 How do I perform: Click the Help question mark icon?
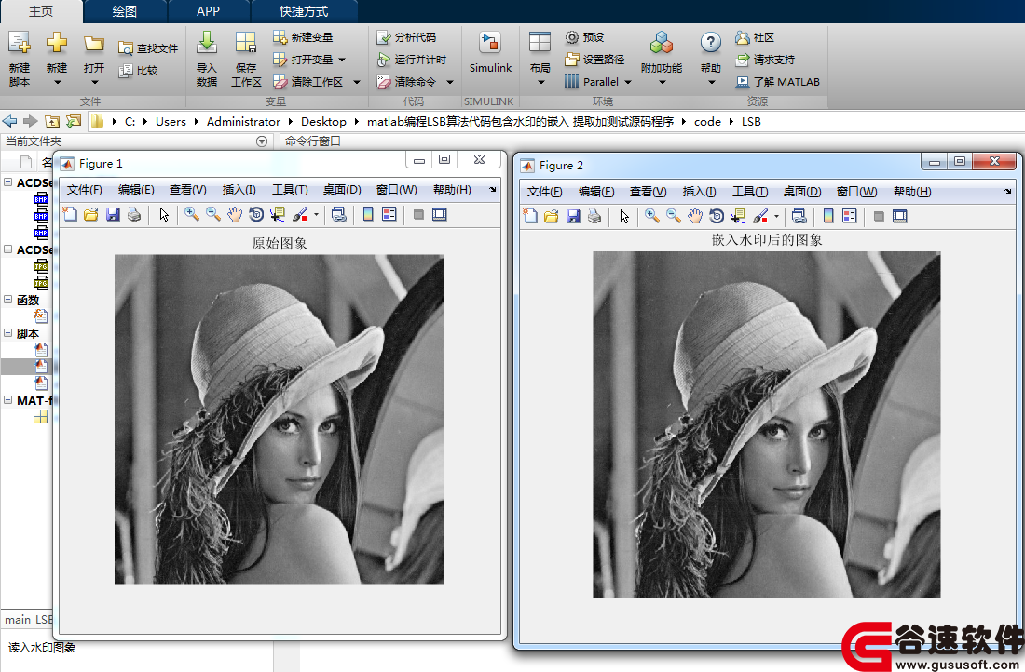click(x=711, y=43)
